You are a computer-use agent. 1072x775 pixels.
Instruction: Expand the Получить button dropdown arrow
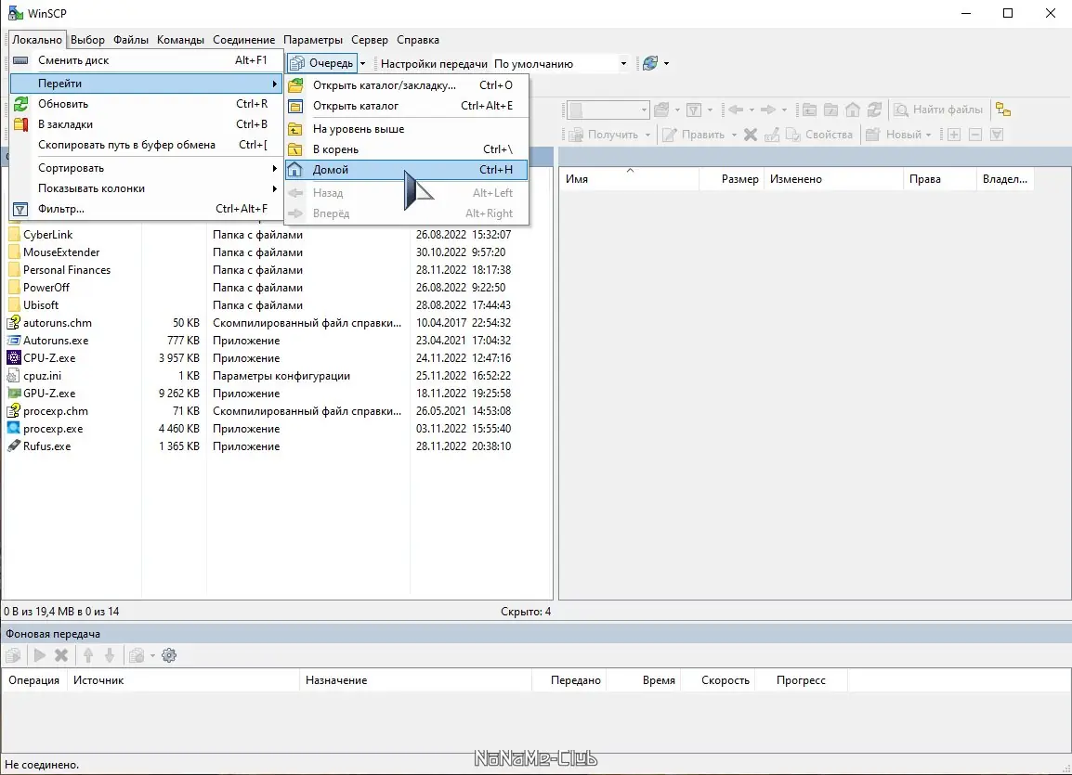647,135
